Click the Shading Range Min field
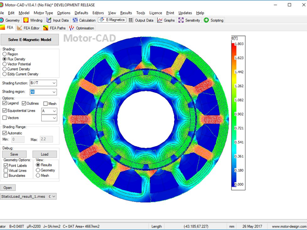 [18, 139]
